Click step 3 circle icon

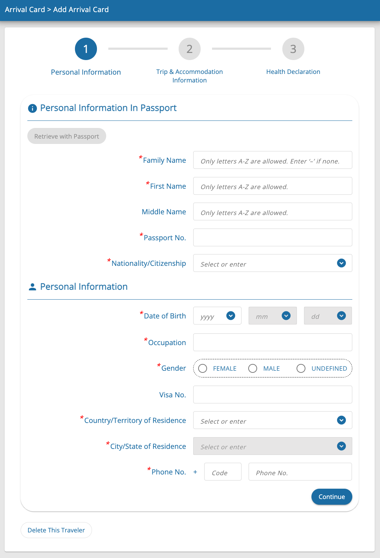click(x=293, y=49)
